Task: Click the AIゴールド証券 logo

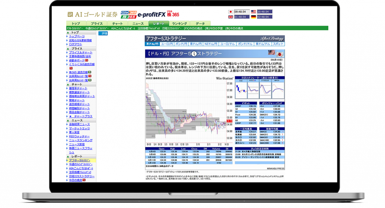Action: (92, 15)
